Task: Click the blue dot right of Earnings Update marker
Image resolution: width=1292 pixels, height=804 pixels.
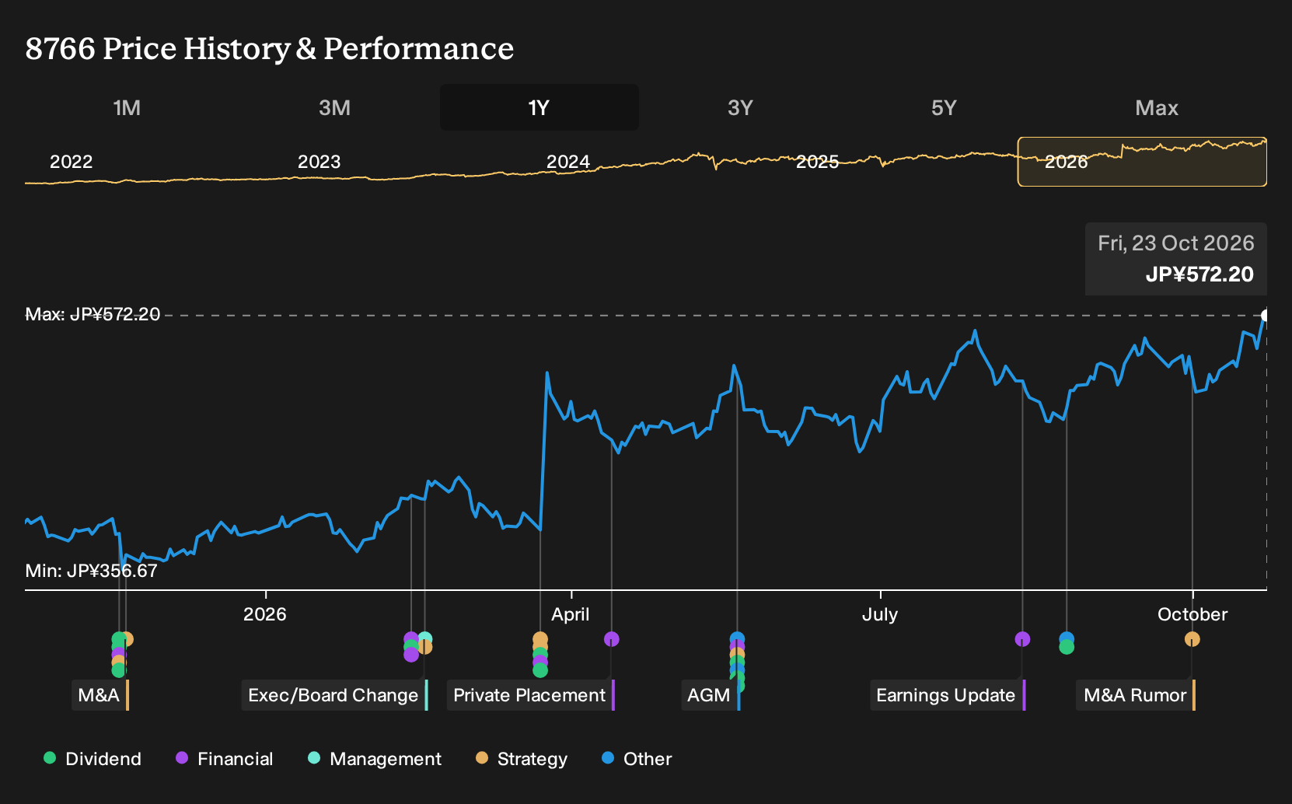Action: pyautogui.click(x=1067, y=638)
